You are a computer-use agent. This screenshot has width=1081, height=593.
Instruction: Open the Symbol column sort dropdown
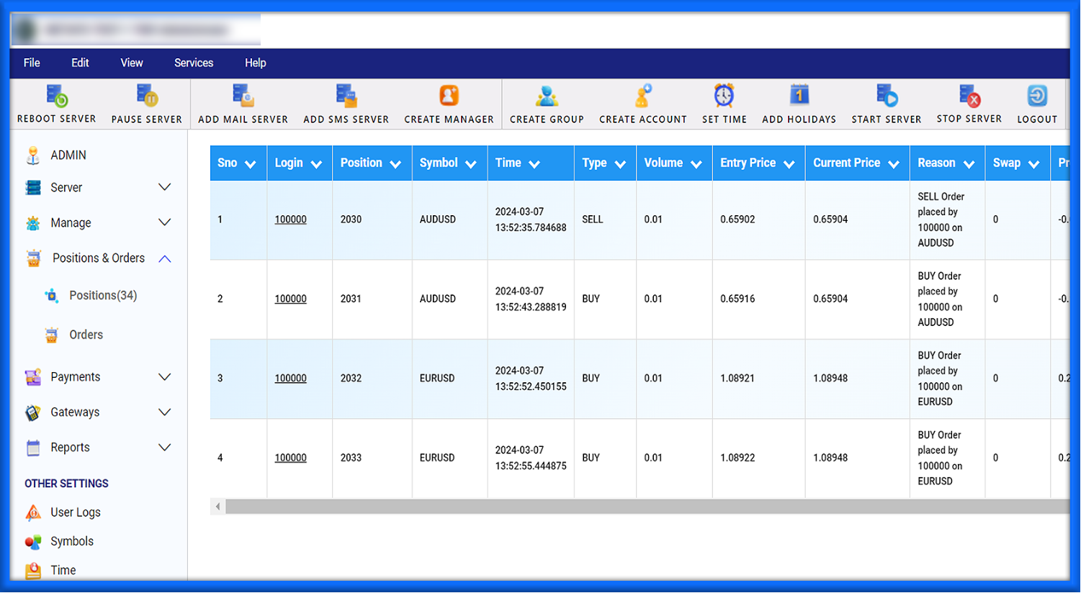pyautogui.click(x=471, y=163)
